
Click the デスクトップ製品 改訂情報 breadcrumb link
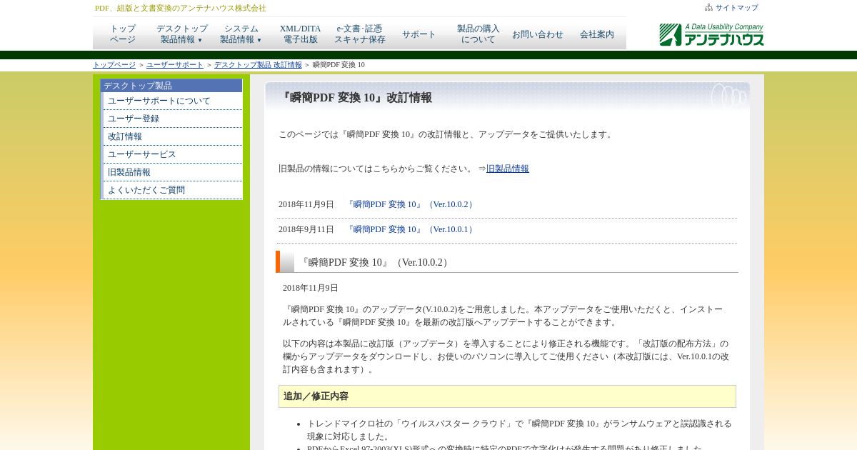tap(258, 65)
